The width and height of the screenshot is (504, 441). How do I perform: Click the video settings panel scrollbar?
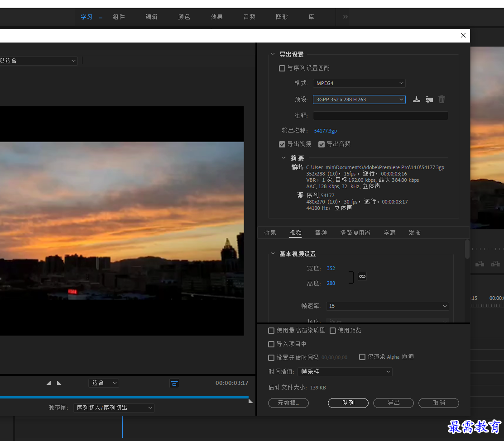(467, 249)
